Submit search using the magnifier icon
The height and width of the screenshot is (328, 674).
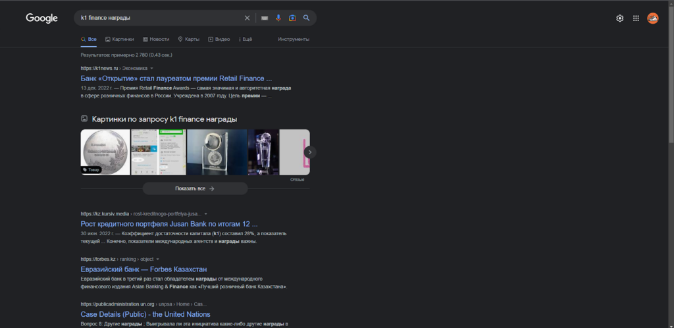tap(307, 18)
